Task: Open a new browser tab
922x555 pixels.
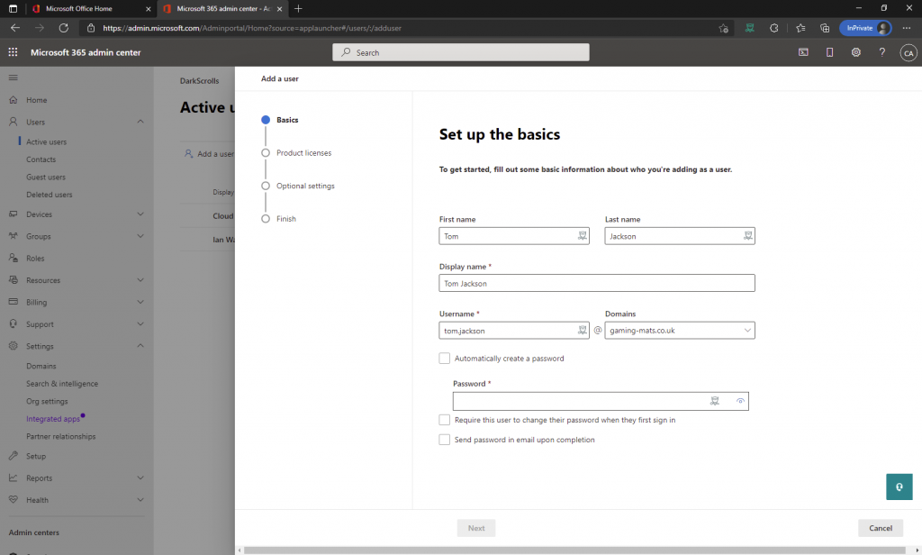Action: 298,9
